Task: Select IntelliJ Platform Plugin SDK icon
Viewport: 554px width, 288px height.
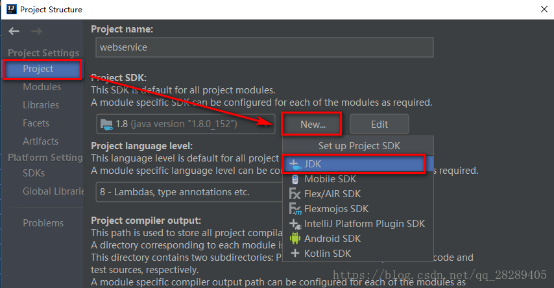Action: pyautogui.click(x=295, y=224)
